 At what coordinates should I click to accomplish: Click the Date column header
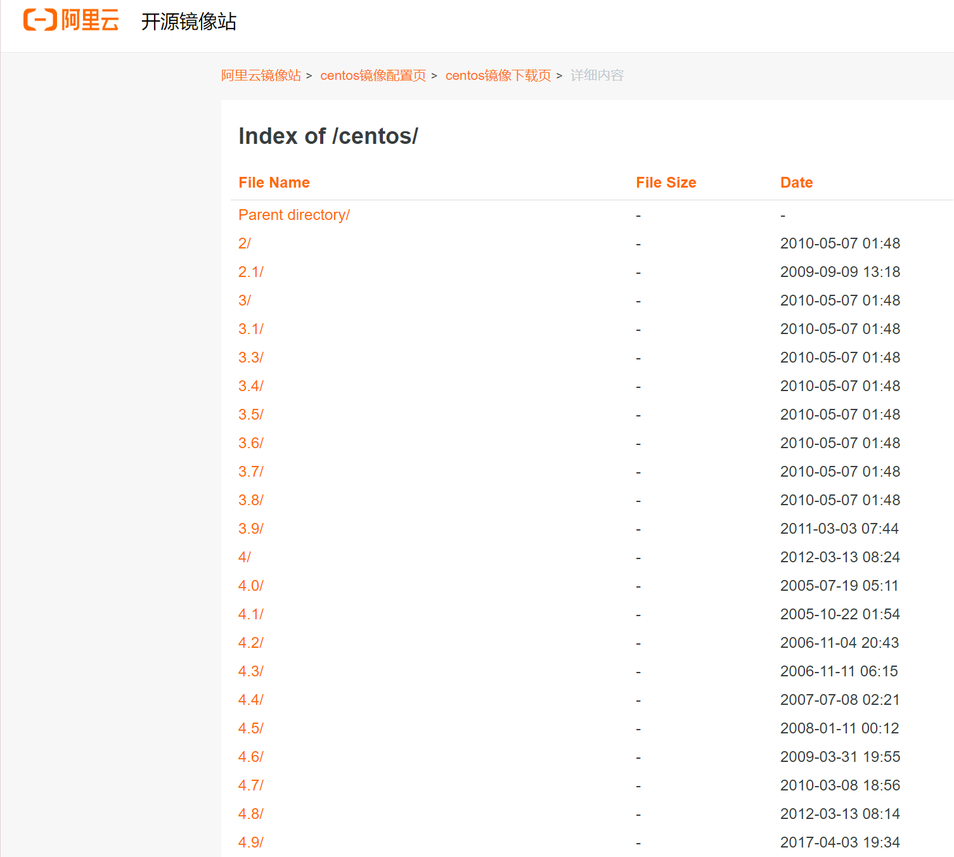796,183
